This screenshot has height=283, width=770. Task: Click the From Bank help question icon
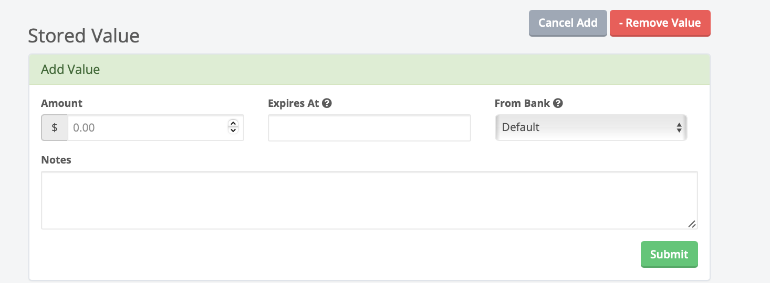pyautogui.click(x=558, y=103)
